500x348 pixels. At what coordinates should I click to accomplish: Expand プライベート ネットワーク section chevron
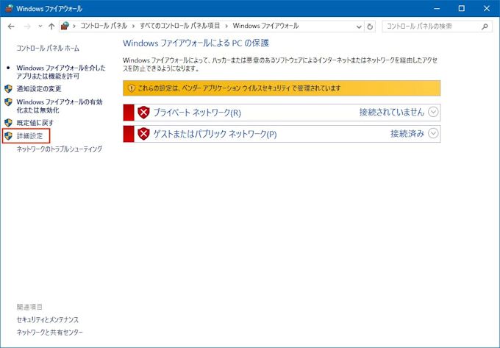(433, 112)
